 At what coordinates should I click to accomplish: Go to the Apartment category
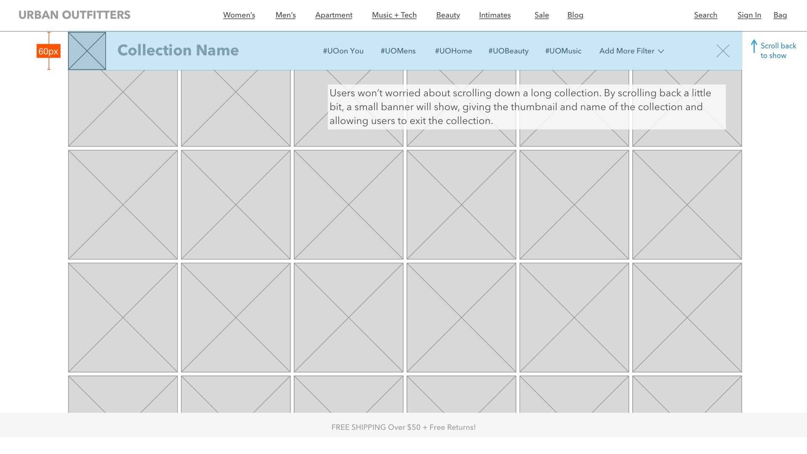(334, 15)
